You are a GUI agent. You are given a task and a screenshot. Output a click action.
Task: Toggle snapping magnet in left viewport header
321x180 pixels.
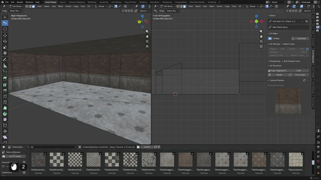point(116,6)
